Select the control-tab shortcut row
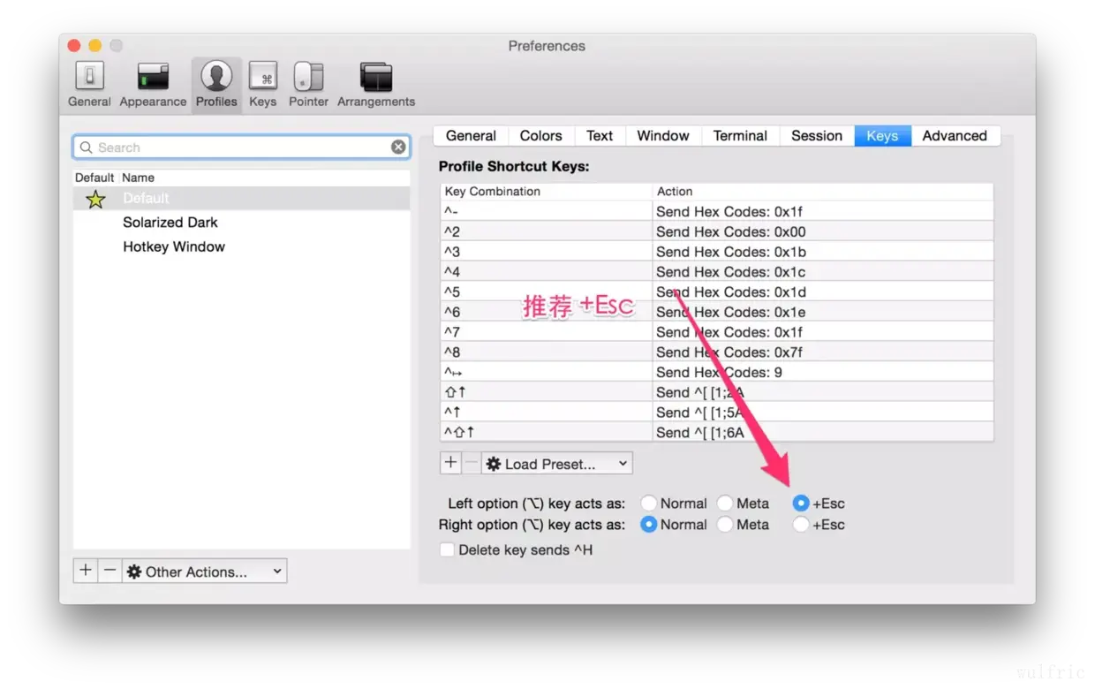 tap(717, 372)
